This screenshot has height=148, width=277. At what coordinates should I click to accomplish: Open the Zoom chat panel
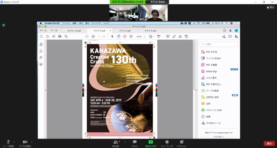(x=134, y=143)
